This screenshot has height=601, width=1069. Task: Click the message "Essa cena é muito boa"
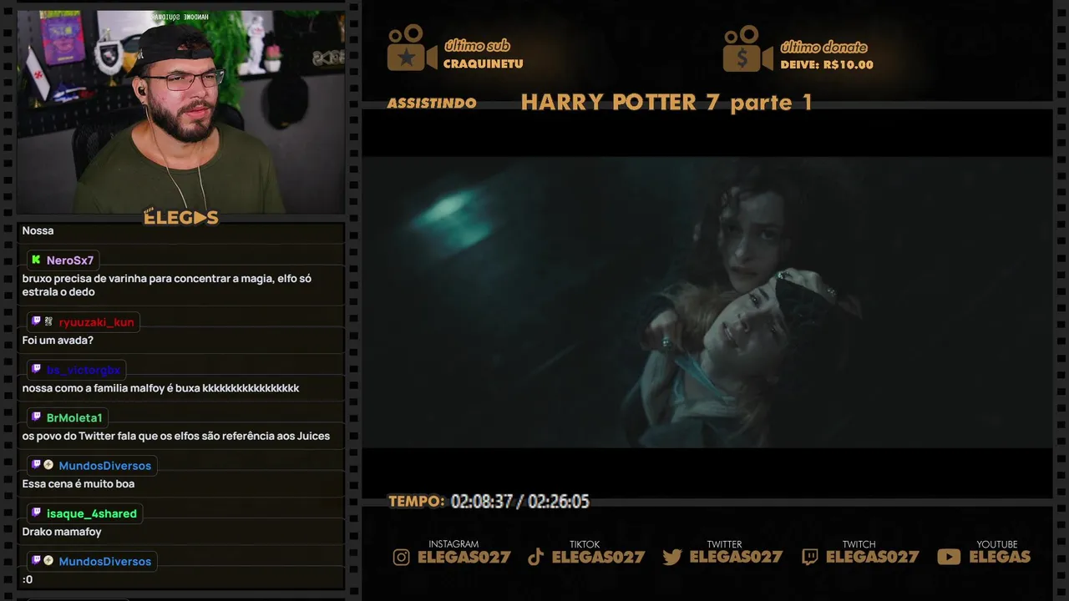[x=79, y=484]
